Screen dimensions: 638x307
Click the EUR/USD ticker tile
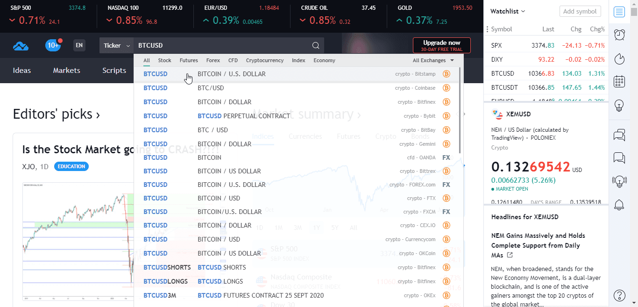pos(241,16)
